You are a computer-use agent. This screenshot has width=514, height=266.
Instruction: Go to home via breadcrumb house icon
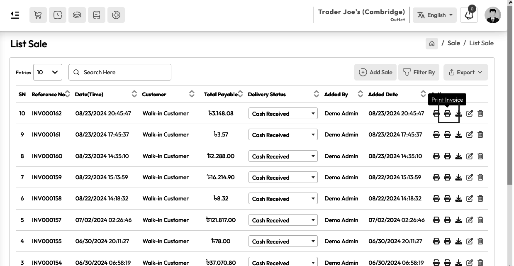point(432,44)
